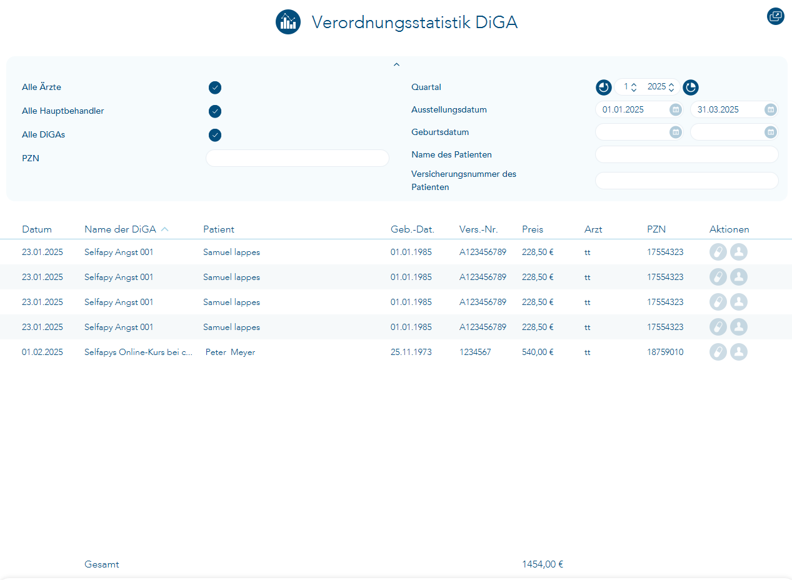The image size is (792, 580).
Task: Click the next quarter icon
Action: click(690, 87)
